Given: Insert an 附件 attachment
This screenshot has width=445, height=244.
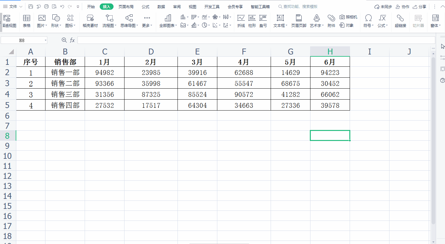Looking at the screenshot, I should pos(331,21).
